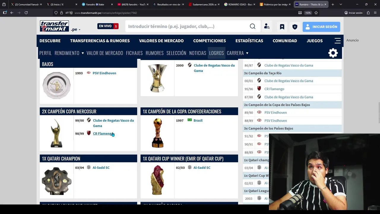Switch to the SELECCIÓN tab

tap(176, 53)
